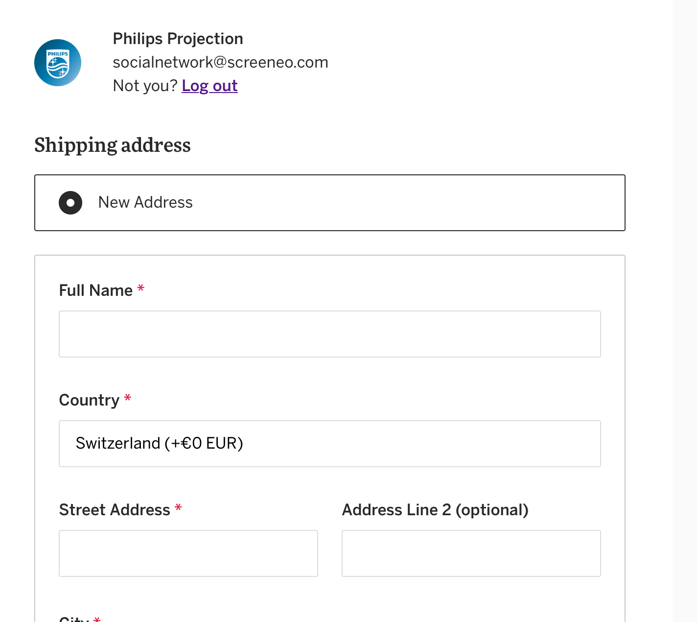
Task: Click the Log out link
Action: (209, 86)
